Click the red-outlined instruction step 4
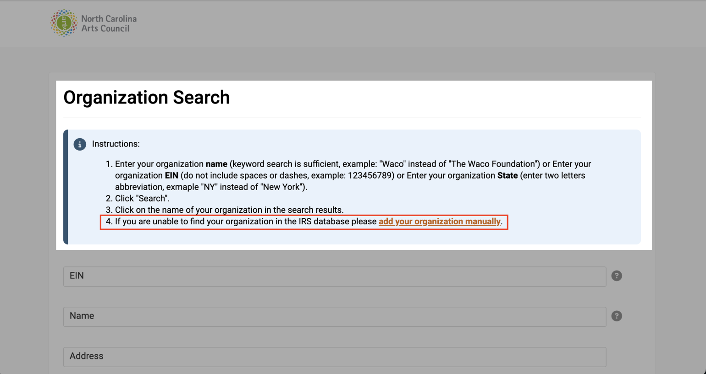This screenshot has height=374, width=706. click(303, 222)
